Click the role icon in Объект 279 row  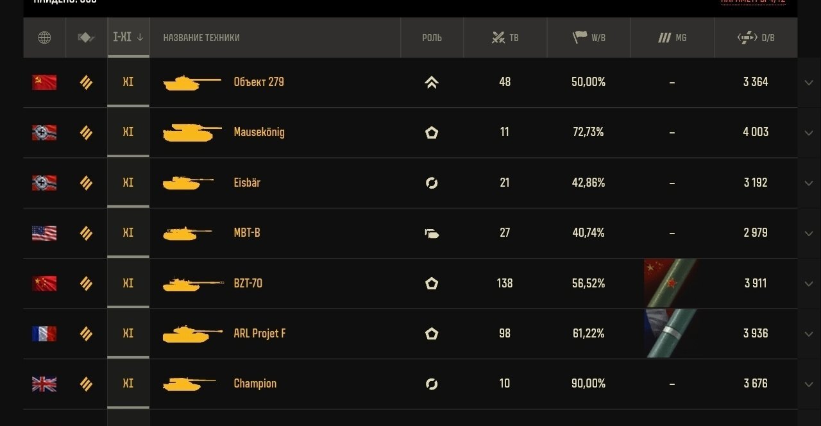[432, 82]
